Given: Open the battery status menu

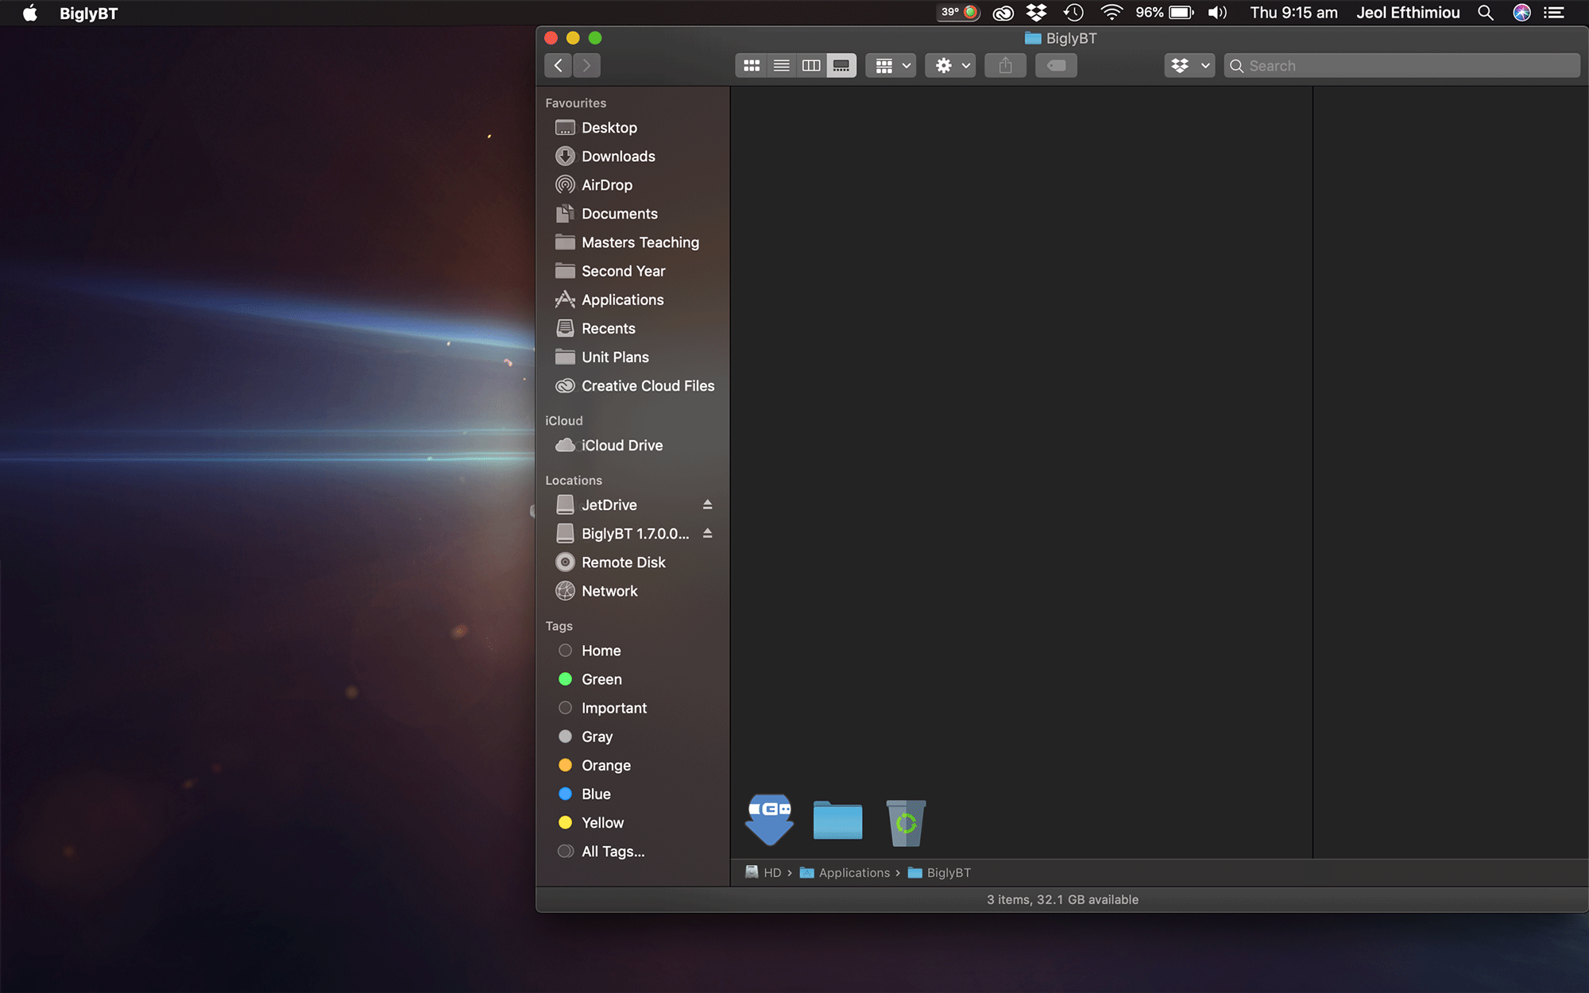Looking at the screenshot, I should [x=1164, y=13].
